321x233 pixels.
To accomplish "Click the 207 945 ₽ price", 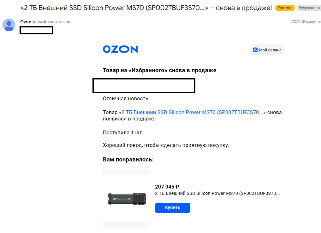I will point(167,187).
